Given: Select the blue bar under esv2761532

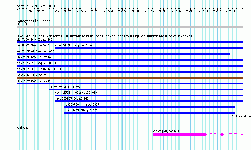Looking at the screenshot, I should [149, 48].
